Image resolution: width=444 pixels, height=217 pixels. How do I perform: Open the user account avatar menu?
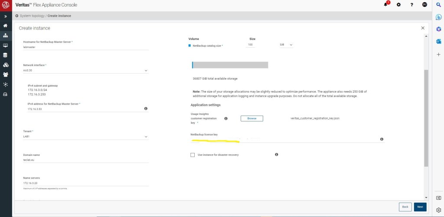pyautogui.click(x=424, y=5)
